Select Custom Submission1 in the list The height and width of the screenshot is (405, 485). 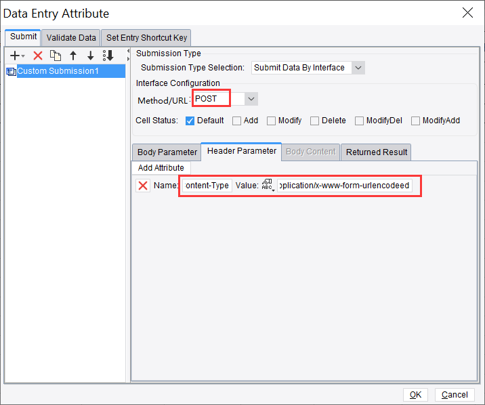(x=71, y=71)
